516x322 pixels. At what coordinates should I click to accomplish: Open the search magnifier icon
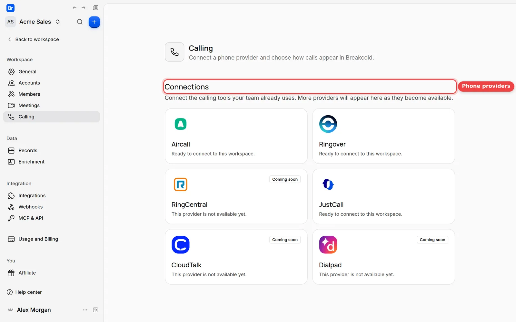80,22
